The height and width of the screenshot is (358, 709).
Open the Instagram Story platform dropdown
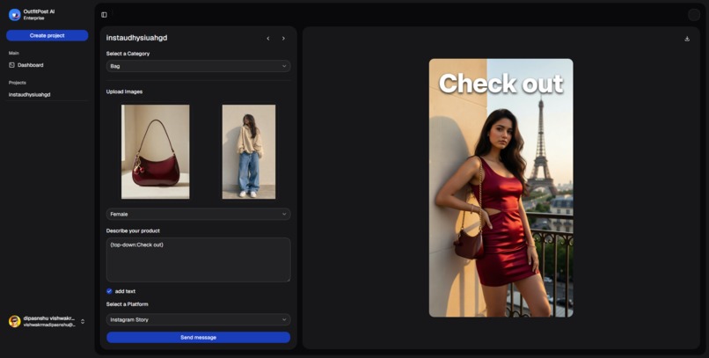coord(198,319)
